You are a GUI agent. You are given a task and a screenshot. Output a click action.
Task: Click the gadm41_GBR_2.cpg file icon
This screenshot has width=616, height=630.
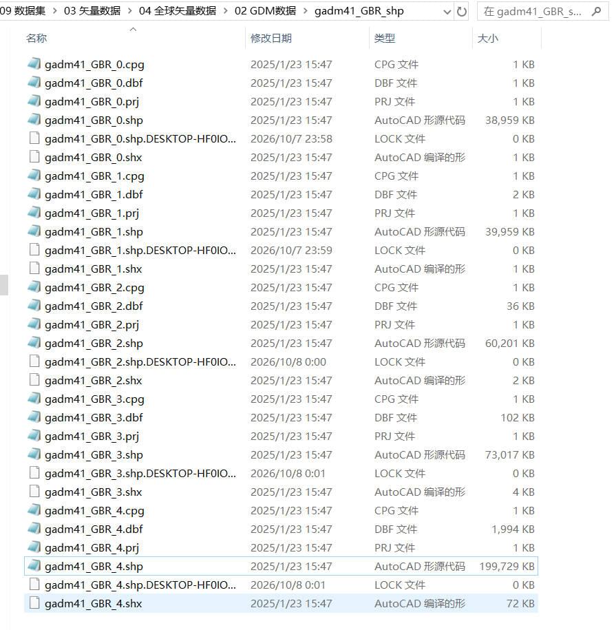tap(34, 287)
